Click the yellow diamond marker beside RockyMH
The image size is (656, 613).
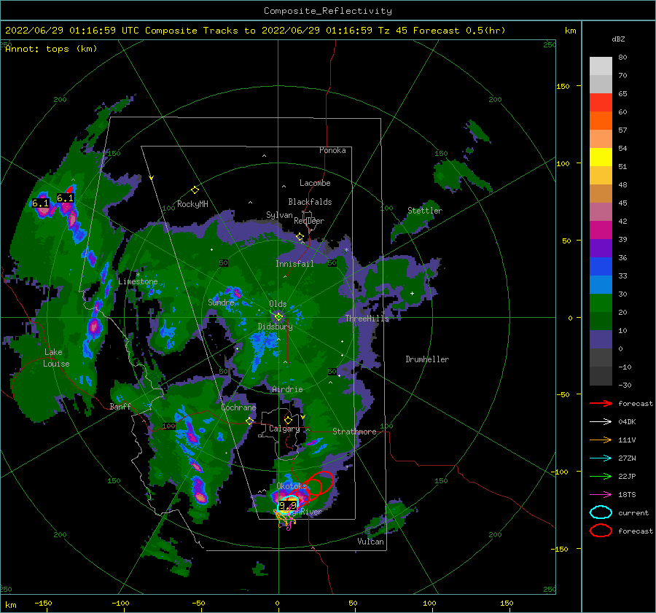pyautogui.click(x=195, y=190)
